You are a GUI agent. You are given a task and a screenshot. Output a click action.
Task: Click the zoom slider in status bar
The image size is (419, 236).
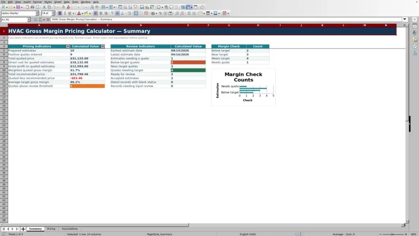pyautogui.click(x=393, y=234)
